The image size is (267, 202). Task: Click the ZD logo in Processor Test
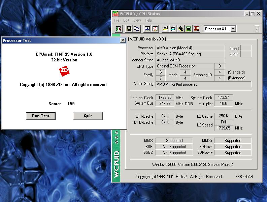(x=64, y=71)
